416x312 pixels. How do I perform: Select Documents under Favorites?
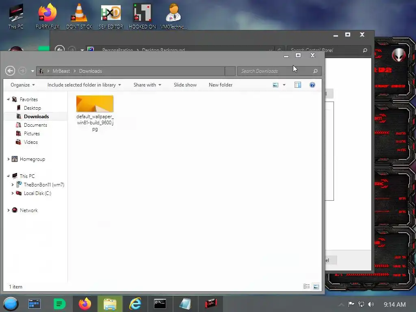(x=35, y=125)
